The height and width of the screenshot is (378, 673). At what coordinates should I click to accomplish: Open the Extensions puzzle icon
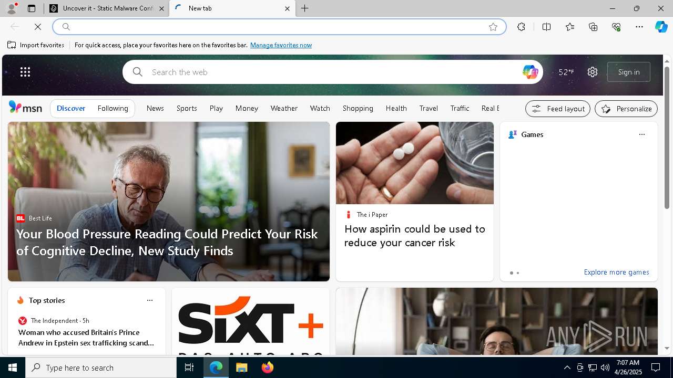[x=521, y=27]
